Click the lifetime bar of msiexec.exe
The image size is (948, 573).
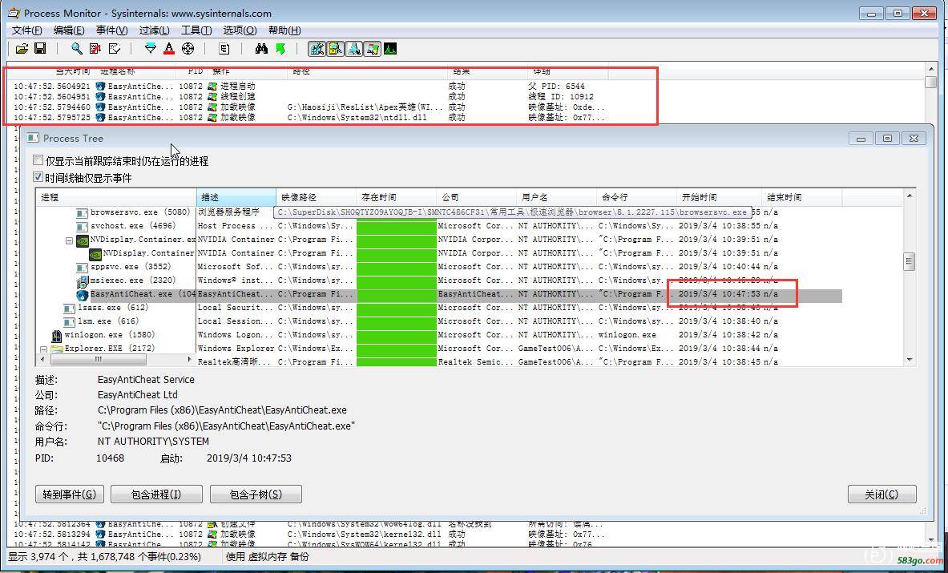[397, 280]
